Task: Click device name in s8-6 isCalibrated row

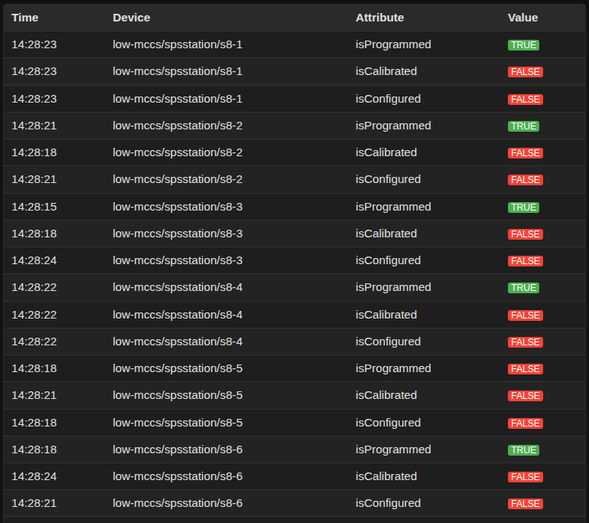Action: point(177,476)
